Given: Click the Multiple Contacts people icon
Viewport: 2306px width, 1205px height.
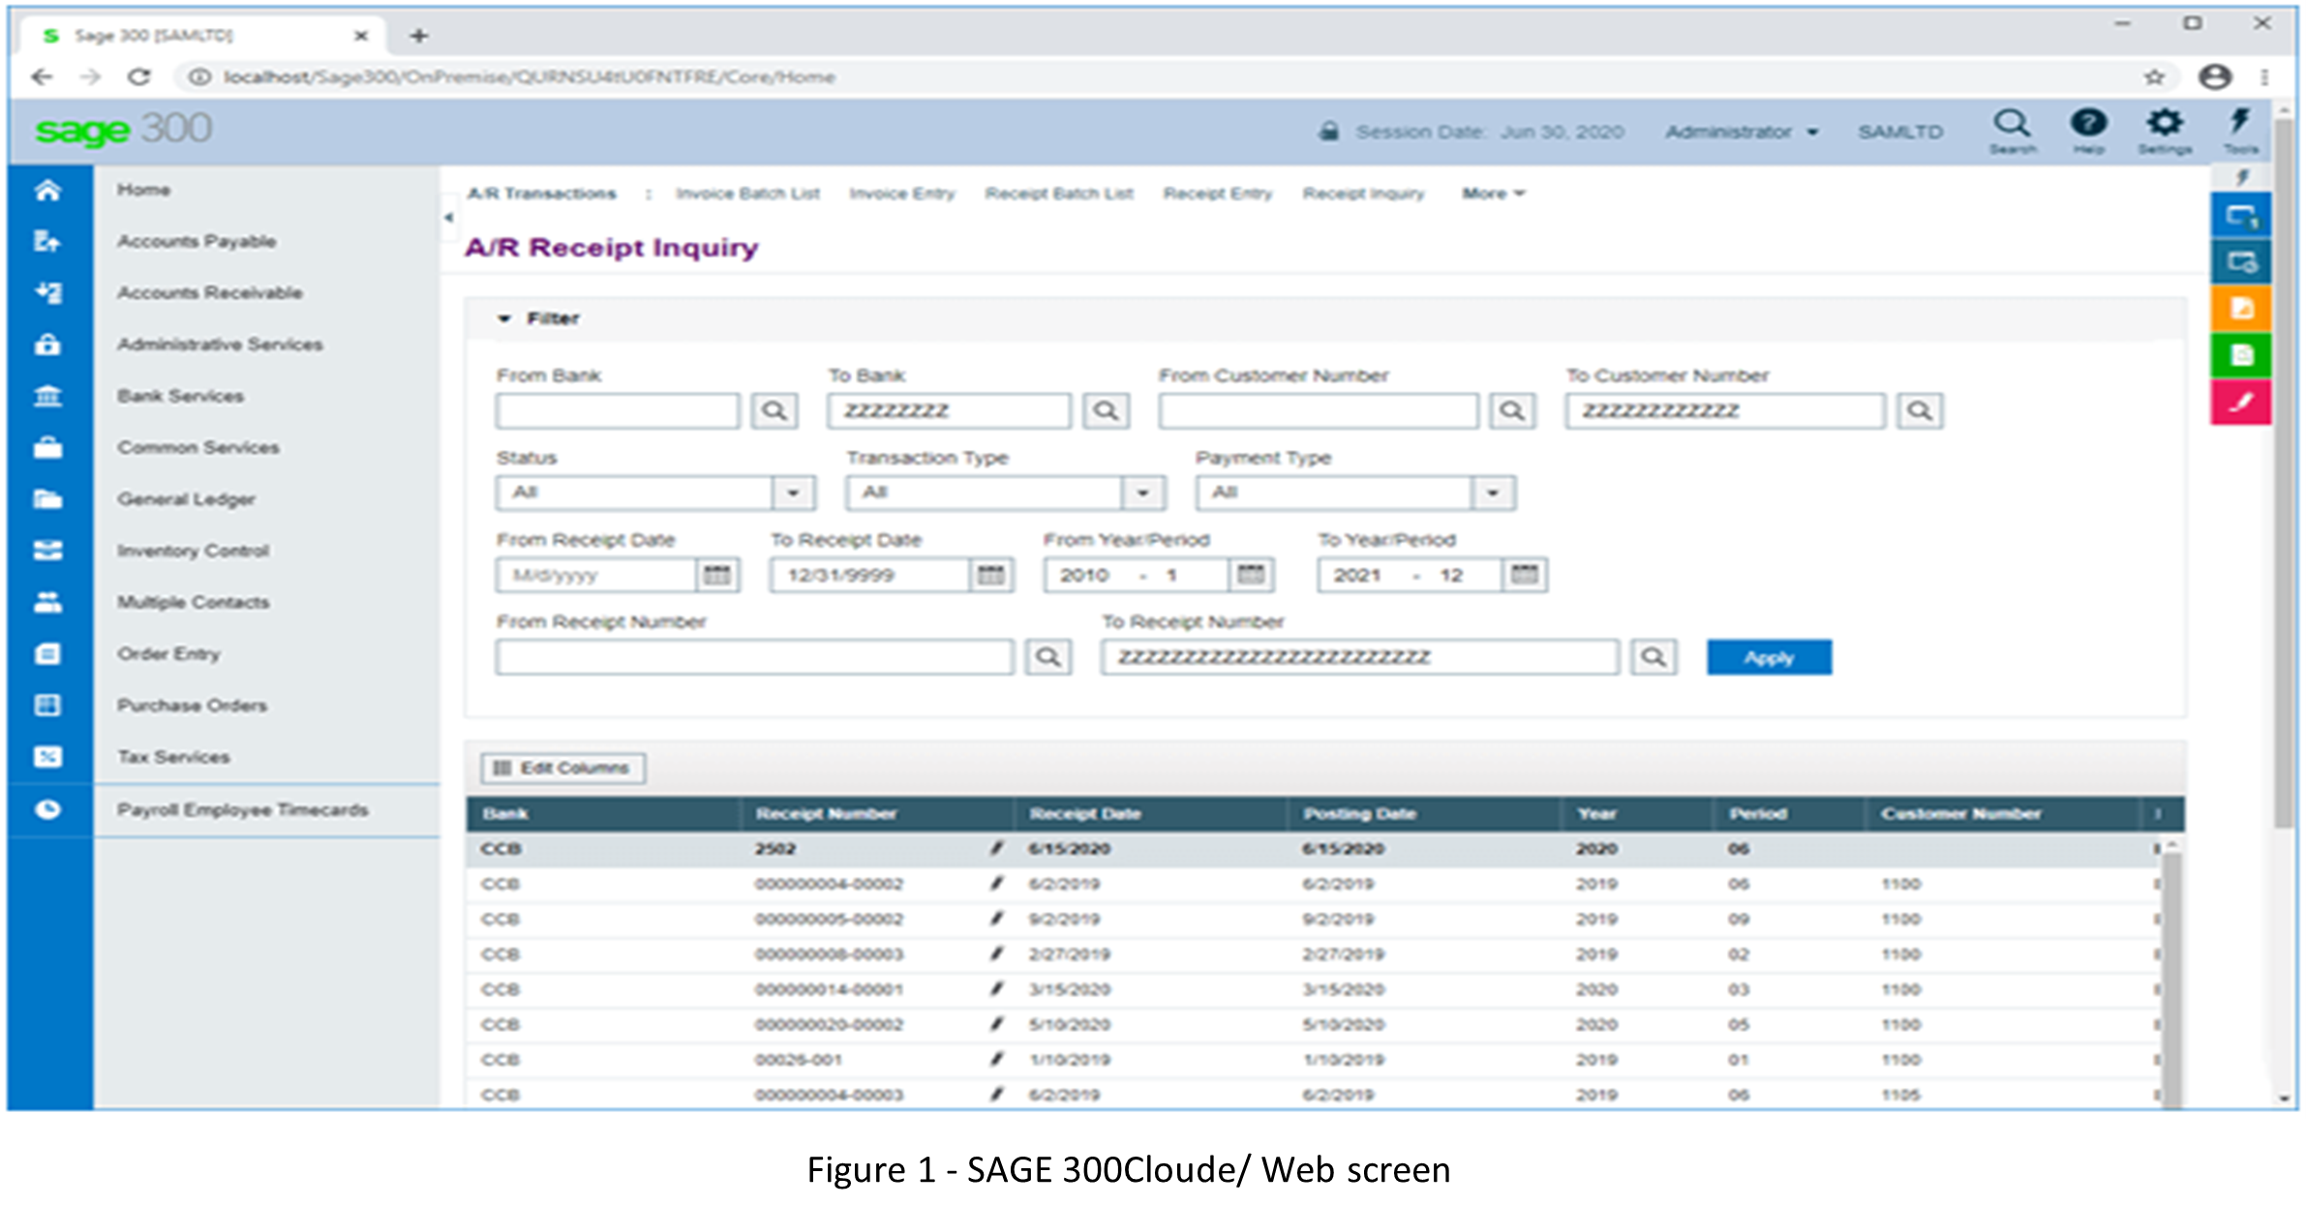Looking at the screenshot, I should pos(47,602).
